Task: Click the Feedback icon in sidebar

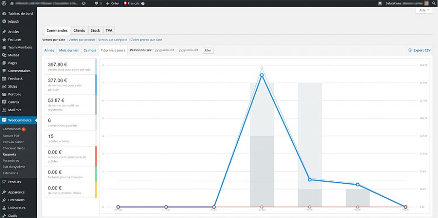Action: coord(4,78)
